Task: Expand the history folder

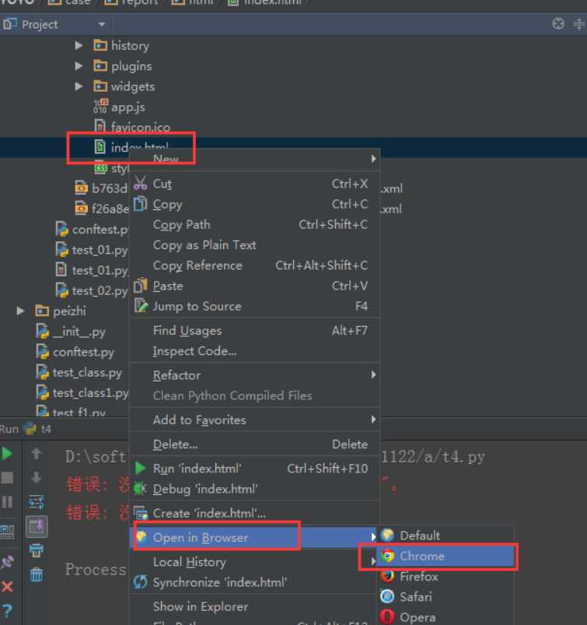Action: tap(79, 45)
